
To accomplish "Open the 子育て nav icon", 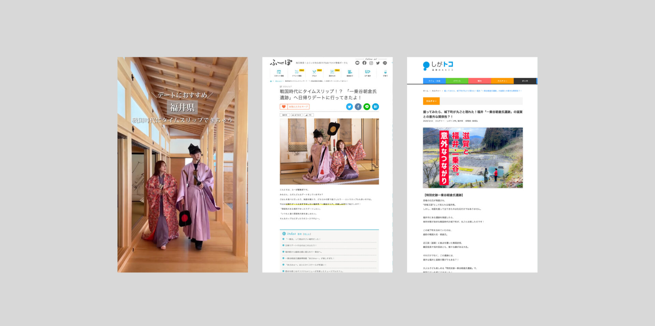I will (385, 72).
